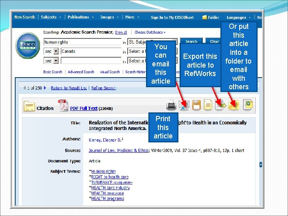Click the E-mail envelope icon
The width and height of the screenshot is (288, 216).
(x=184, y=105)
